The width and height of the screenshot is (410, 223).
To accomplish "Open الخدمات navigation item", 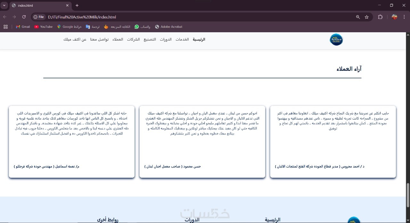I will [x=182, y=40].
